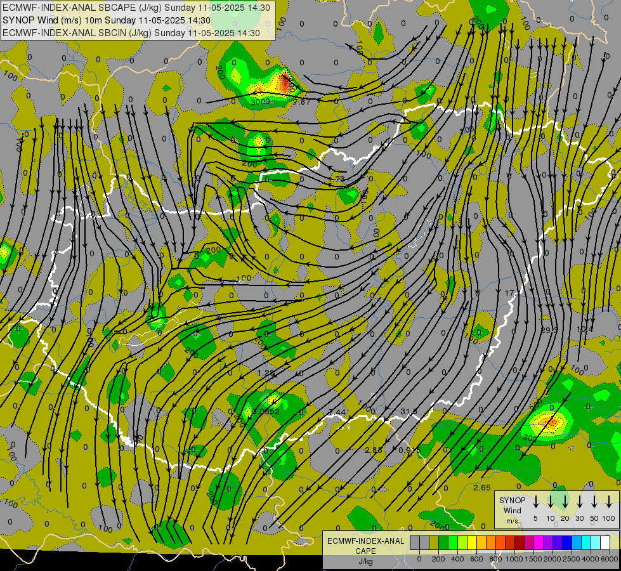Select the olive CAPE swatch left of the 200 tick
The width and height of the screenshot is (621, 571).
[x=434, y=542]
